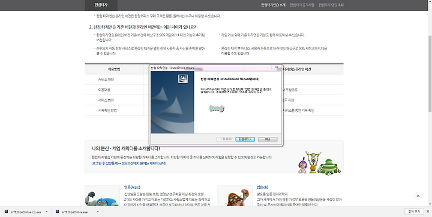Click the scroll-to-top arrow button
Image resolution: width=432 pixels, height=217 pixels.
click(418, 196)
